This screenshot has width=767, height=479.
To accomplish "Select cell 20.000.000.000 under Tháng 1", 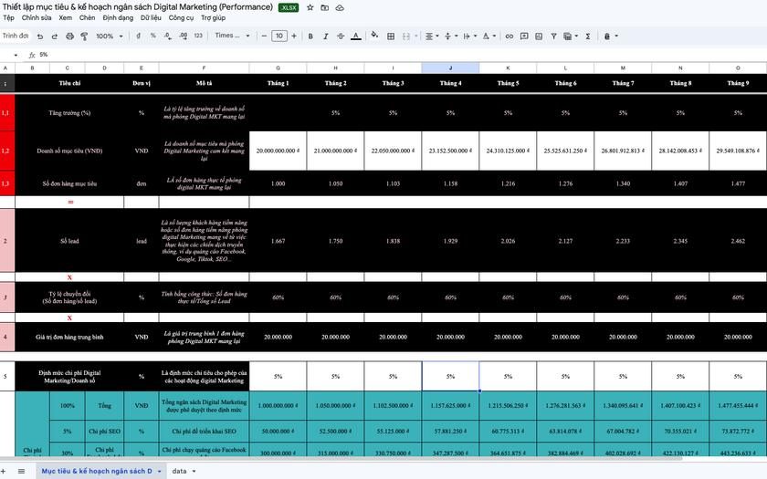I will pos(278,151).
